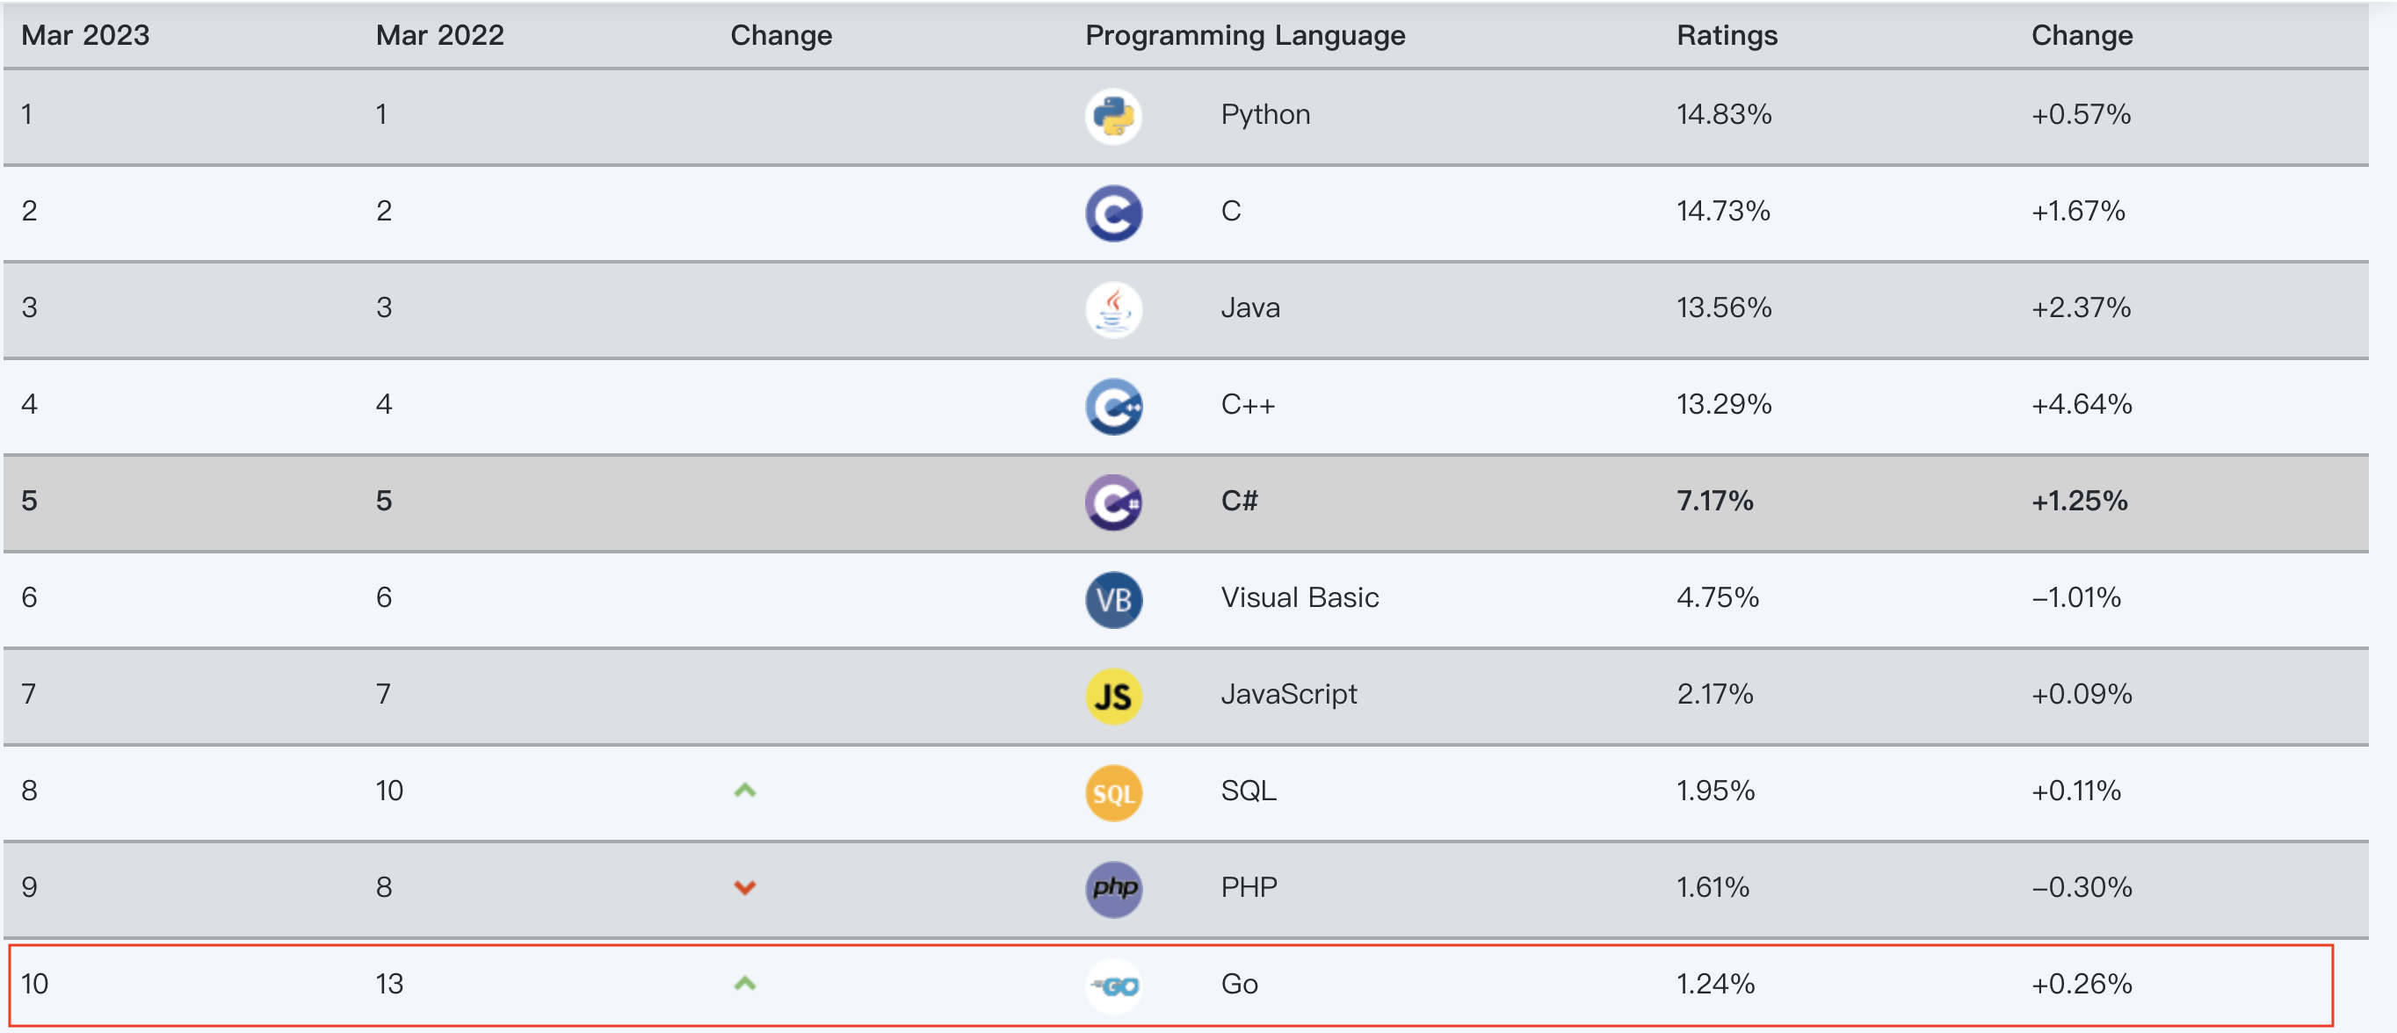This screenshot has height=1033, width=2397.
Task: Click the Go gopher logo icon
Action: pos(1113,986)
